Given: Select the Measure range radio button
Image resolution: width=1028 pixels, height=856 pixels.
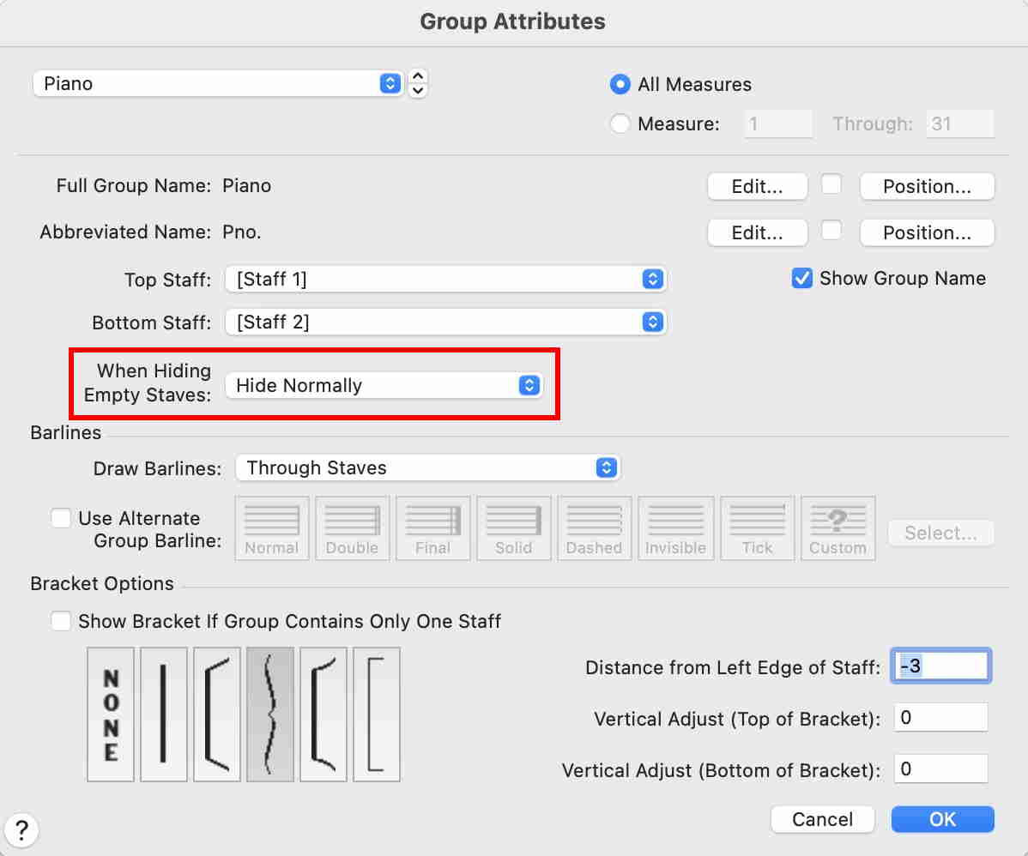Looking at the screenshot, I should point(620,124).
